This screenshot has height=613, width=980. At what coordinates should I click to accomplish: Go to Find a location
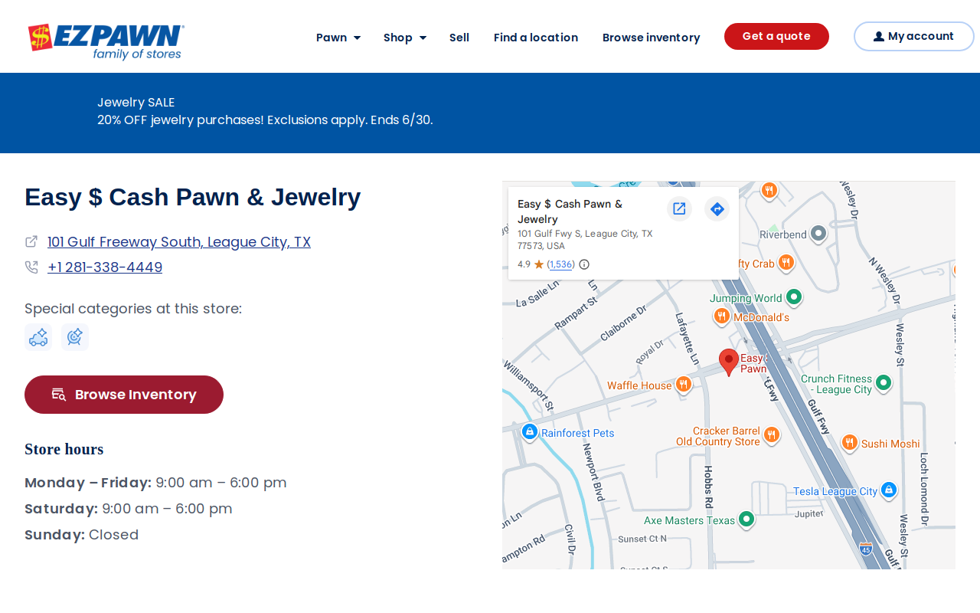[x=536, y=38]
